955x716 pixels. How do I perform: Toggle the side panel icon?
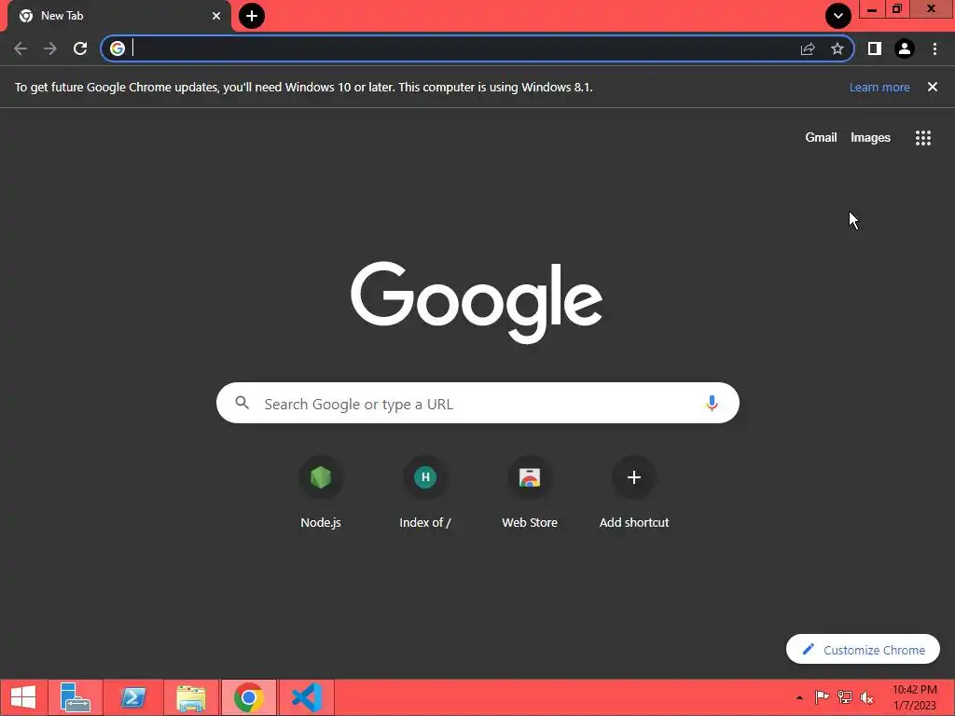(x=875, y=48)
